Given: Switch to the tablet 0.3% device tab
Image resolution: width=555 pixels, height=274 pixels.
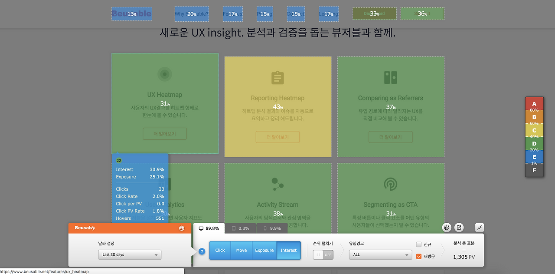Looking at the screenshot, I should pos(240,228).
